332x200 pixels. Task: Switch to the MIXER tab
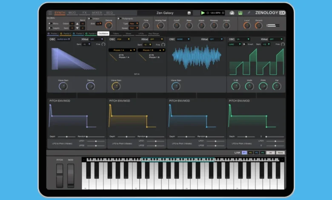pyautogui.click(x=97, y=13)
